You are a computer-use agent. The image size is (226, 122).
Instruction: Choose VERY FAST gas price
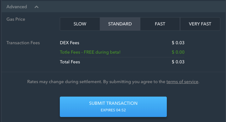(x=200, y=24)
